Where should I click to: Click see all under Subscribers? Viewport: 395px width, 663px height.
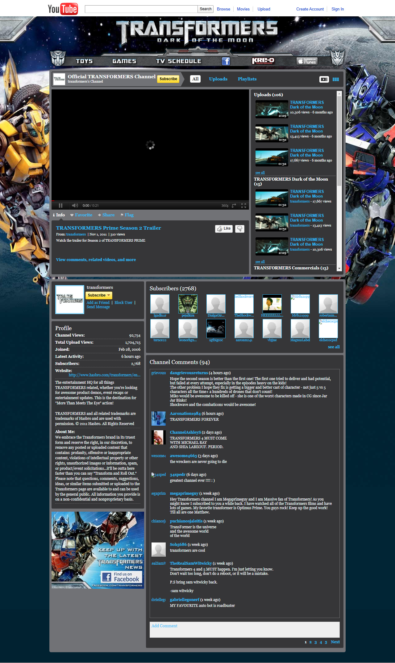click(x=334, y=347)
